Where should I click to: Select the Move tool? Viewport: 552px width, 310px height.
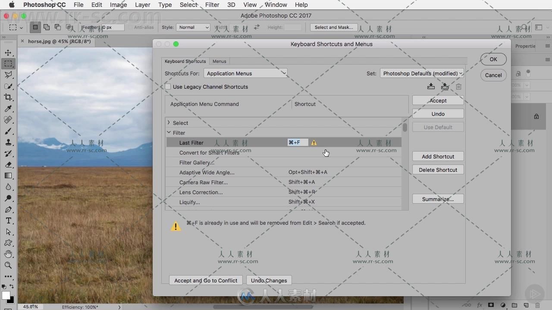[x=8, y=53]
